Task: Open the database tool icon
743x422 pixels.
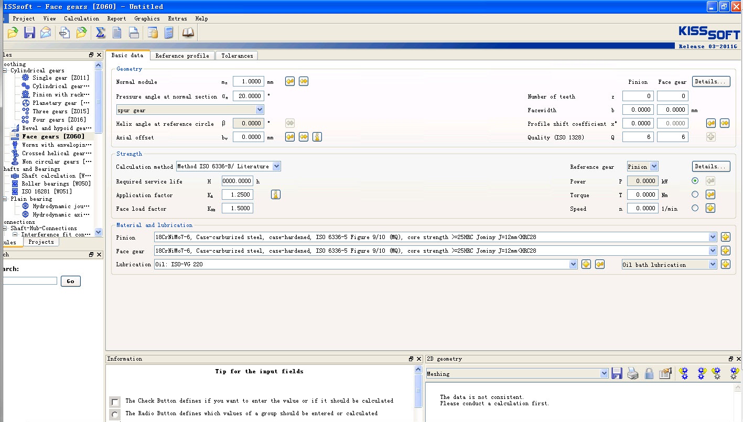Action: coord(153,33)
